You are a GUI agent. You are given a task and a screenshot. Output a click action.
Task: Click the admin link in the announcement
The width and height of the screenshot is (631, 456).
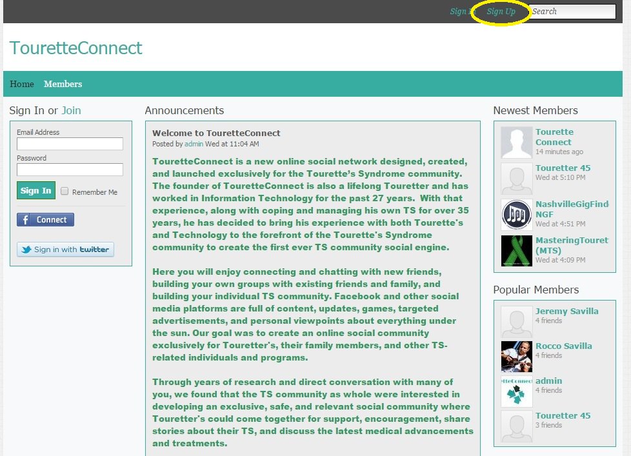(194, 143)
